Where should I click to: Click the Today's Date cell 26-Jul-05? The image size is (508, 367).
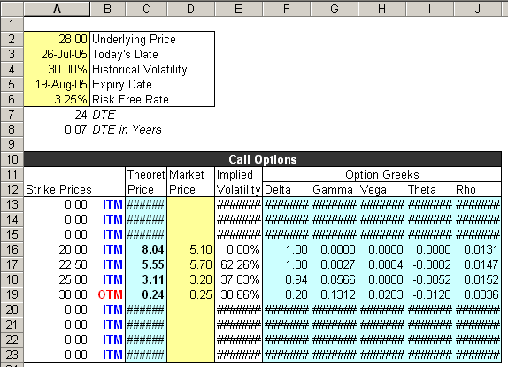57,54
